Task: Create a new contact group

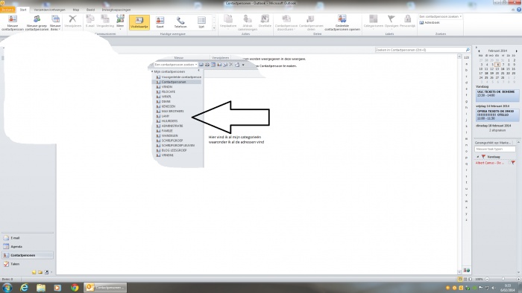Action: [37, 23]
